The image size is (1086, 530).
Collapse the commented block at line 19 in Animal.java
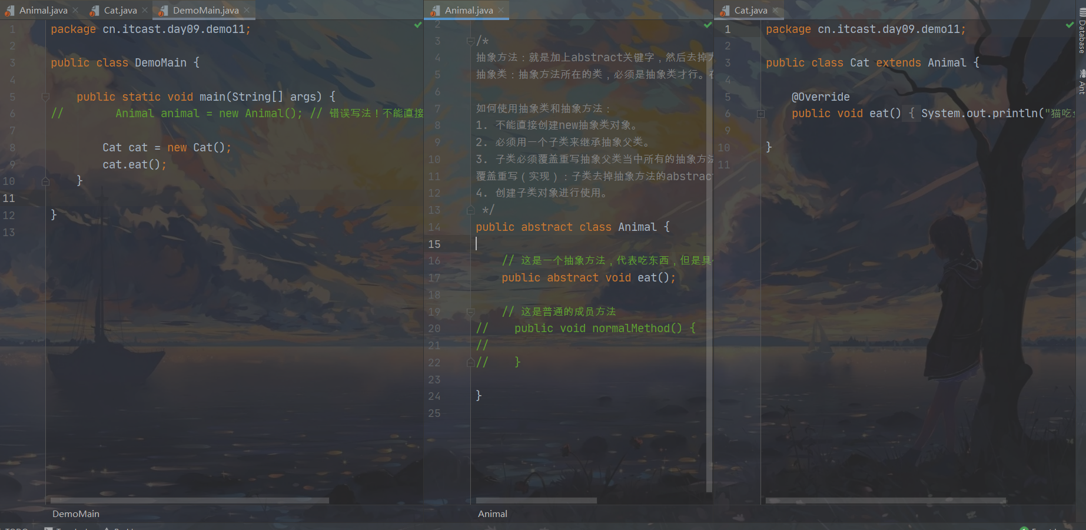[470, 312]
